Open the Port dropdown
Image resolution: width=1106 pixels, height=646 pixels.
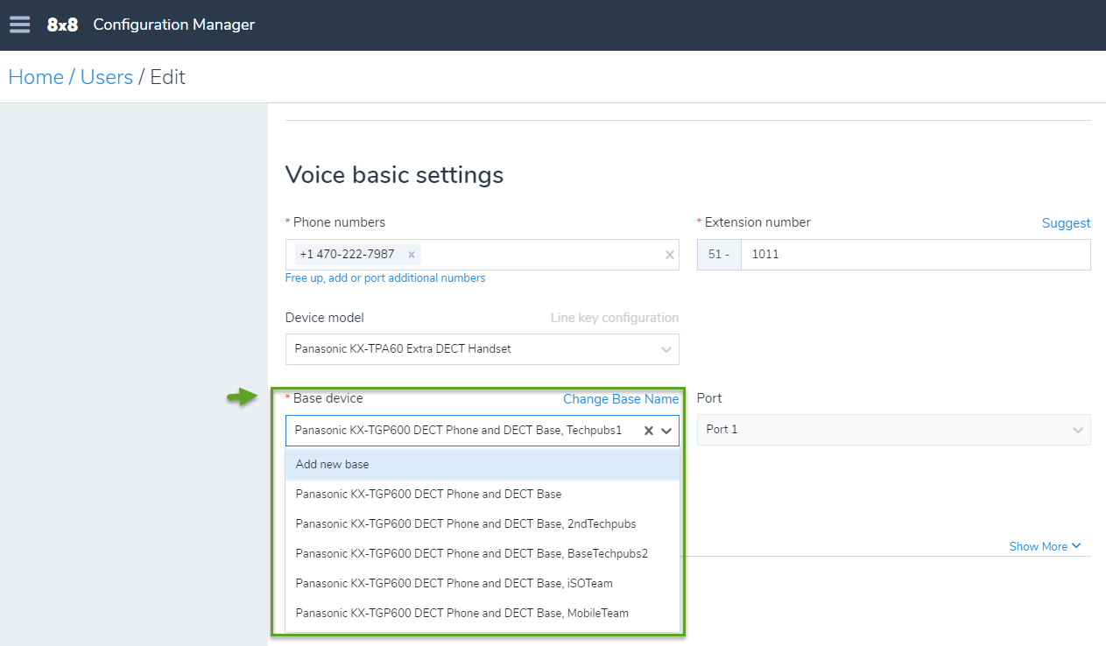click(893, 430)
